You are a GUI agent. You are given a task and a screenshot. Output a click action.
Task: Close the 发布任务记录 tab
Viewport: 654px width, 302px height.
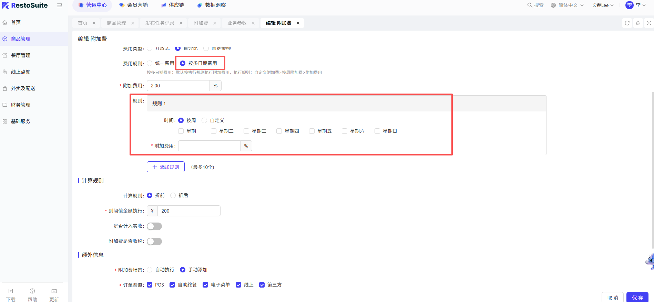(181, 23)
